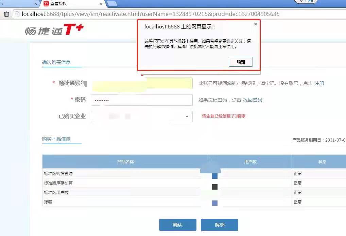Focus the 畅捷通账号 input field

(x=142, y=83)
